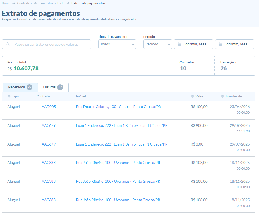Open contract AAD005 link
Screen dimensions: 259x213
tap(49, 107)
